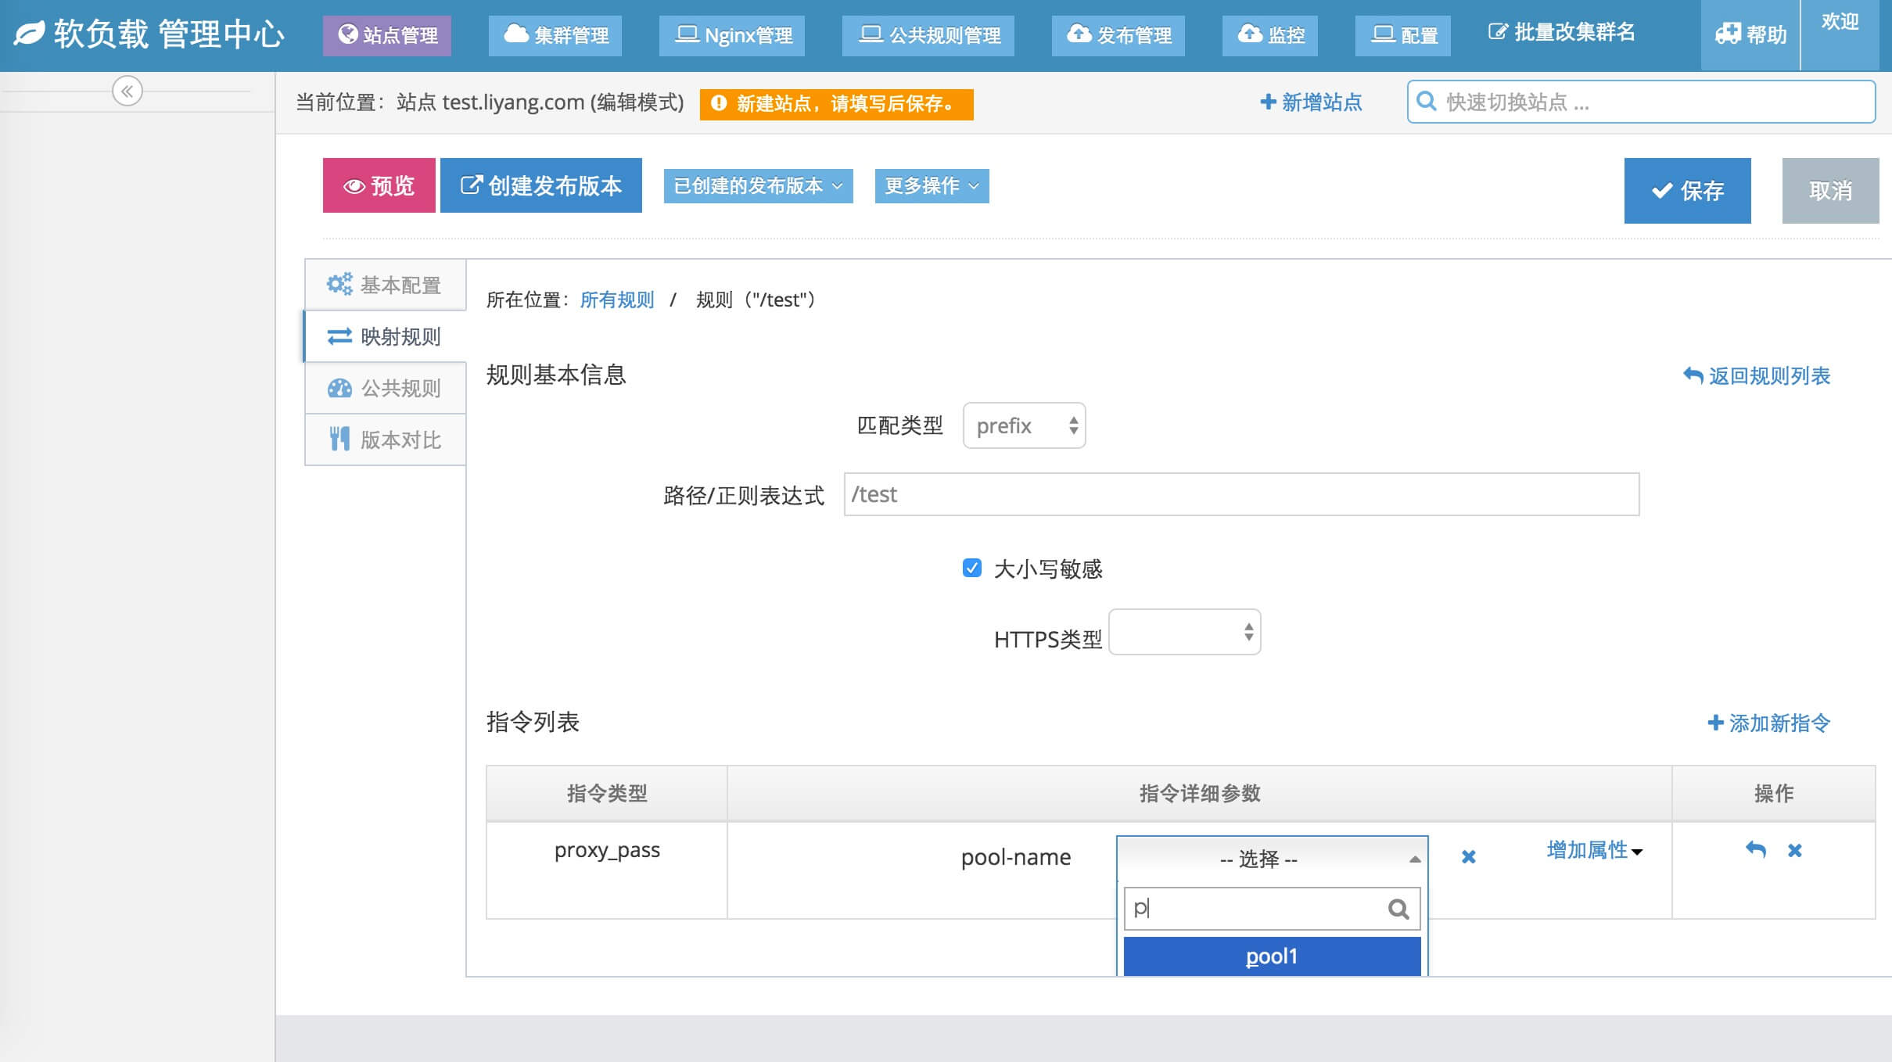The height and width of the screenshot is (1062, 1892).
Task: Click the proxy_pass cell text
Action: (x=607, y=850)
